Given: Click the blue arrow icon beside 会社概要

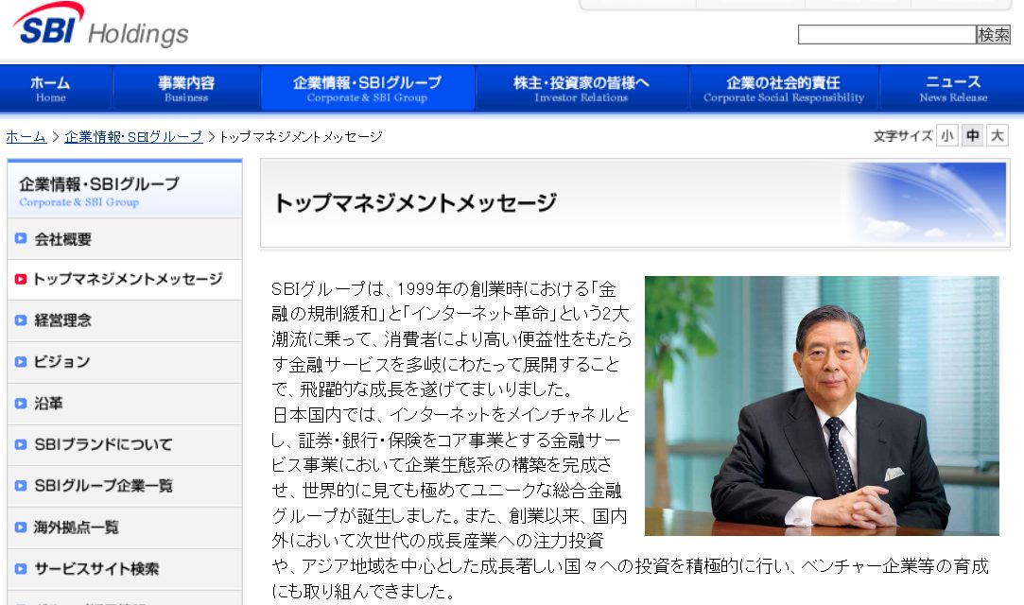Looking at the screenshot, I should pyautogui.click(x=21, y=239).
